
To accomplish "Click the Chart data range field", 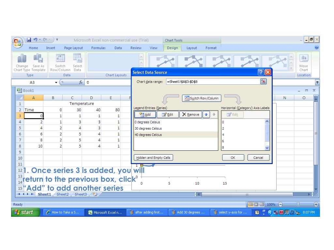I will click(x=213, y=82).
